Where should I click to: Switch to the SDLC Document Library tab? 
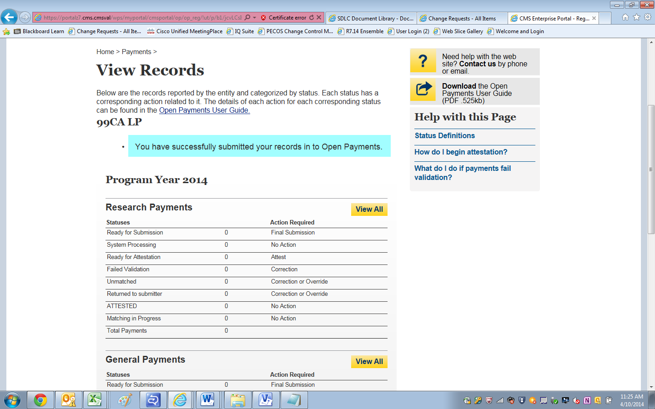pyautogui.click(x=371, y=19)
